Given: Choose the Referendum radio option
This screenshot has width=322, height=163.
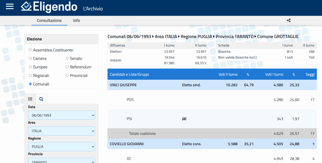Looking at the screenshot, I should click(67, 67).
